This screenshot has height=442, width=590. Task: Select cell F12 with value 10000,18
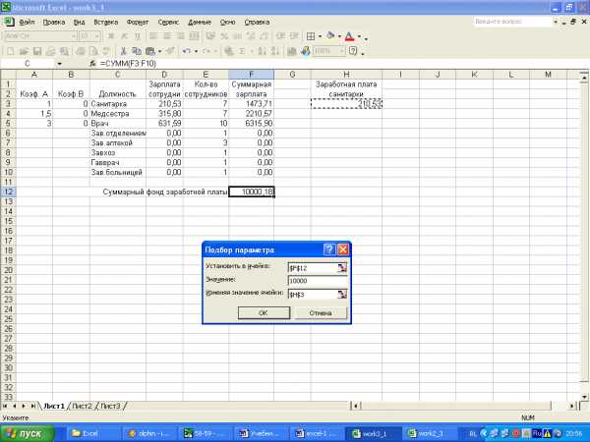[x=252, y=192]
